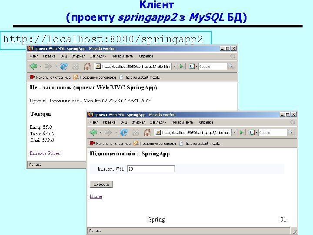Click Stop icon in the rear Firefox window
This screenshot has height=235, width=313.
tap(76, 66)
